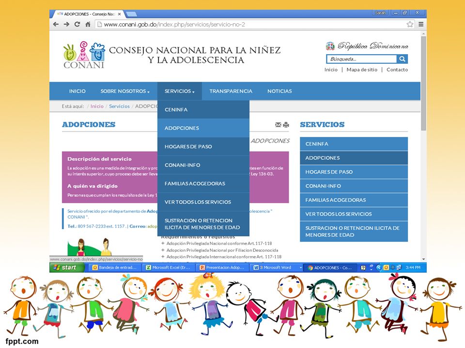
Task: Open SUSTRACION O RETENCION ILICITA in right sidebar
Action: (x=354, y=232)
